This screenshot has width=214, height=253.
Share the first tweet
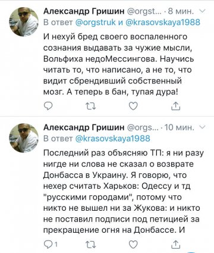175,106
